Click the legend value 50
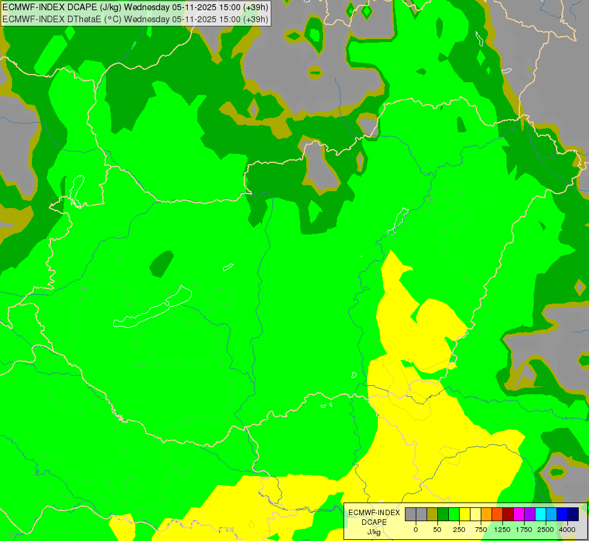589x541 pixels. pyautogui.click(x=437, y=530)
